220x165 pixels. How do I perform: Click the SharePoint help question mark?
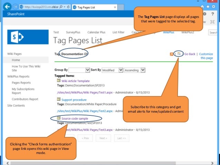(x=212, y=14)
